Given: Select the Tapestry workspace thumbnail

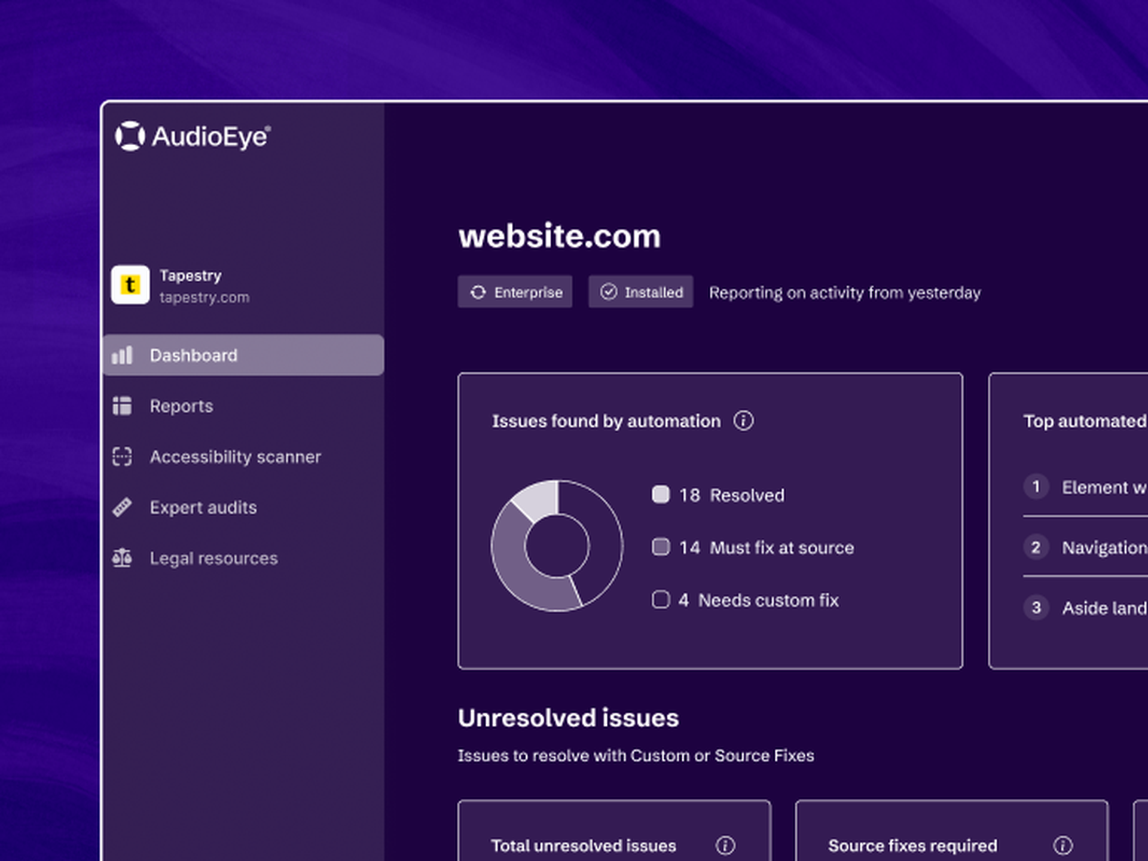Looking at the screenshot, I should [130, 285].
